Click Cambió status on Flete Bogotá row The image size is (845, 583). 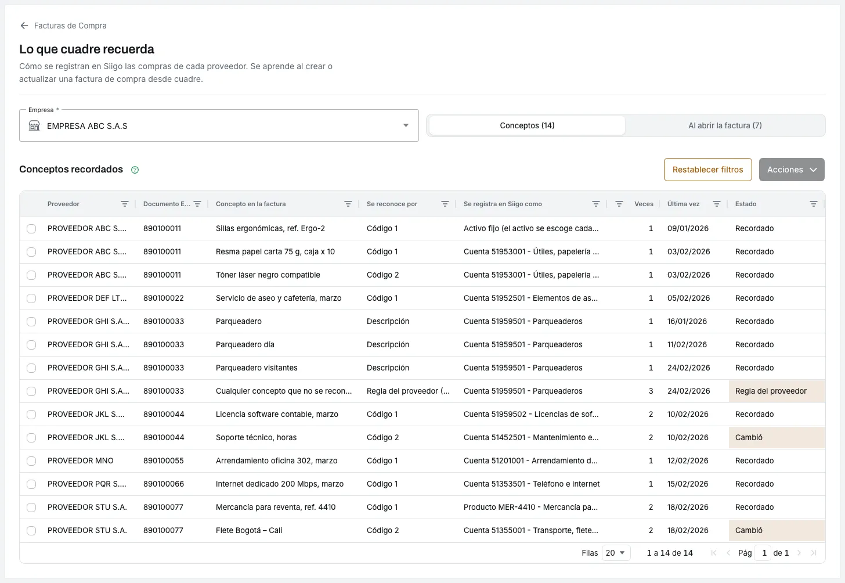[x=777, y=531]
